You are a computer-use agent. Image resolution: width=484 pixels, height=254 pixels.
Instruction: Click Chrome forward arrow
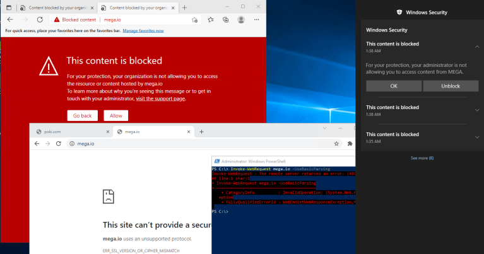(x=47, y=144)
